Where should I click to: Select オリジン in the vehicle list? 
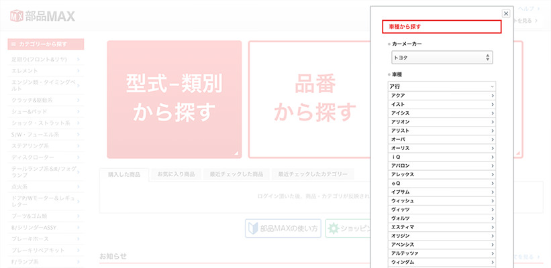442,236
